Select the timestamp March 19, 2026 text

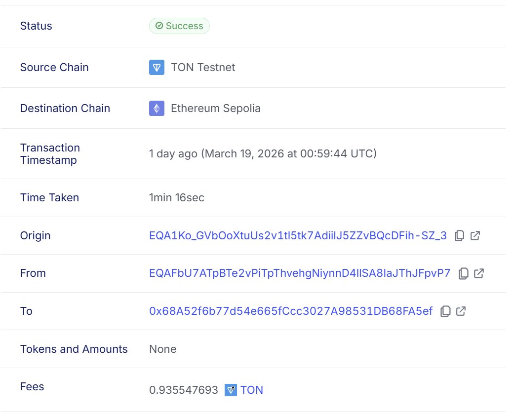click(x=263, y=153)
